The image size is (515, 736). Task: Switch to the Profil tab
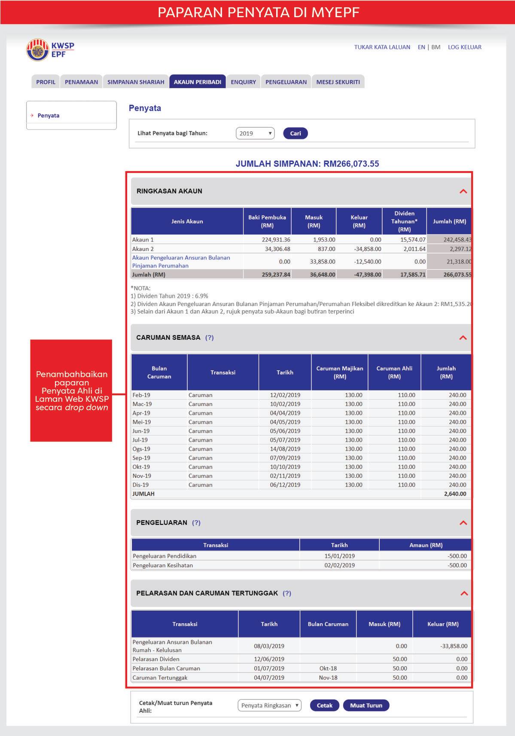click(46, 82)
